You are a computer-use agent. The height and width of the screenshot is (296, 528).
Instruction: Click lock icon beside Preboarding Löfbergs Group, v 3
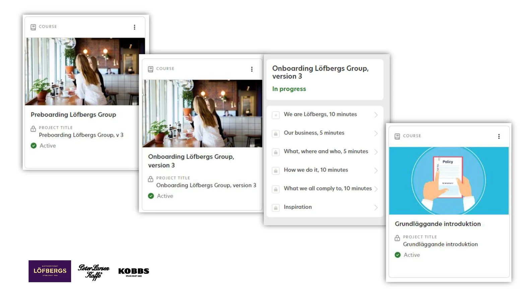pyautogui.click(x=33, y=129)
